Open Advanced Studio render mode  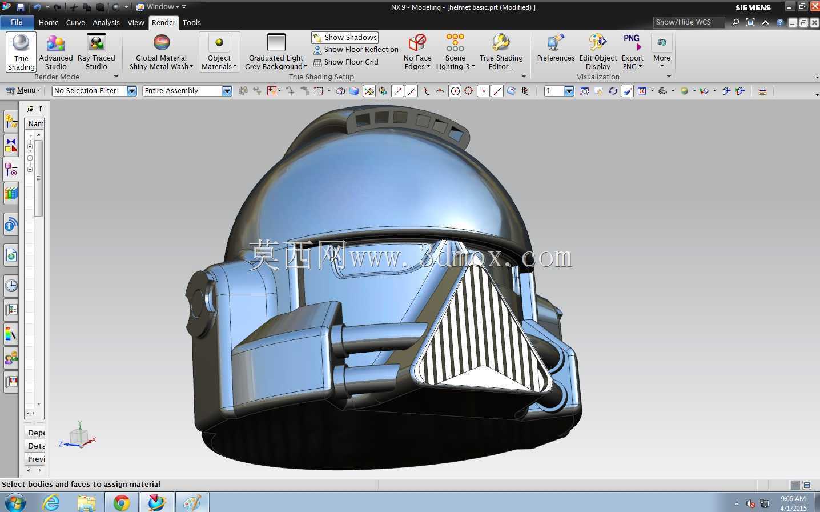pyautogui.click(x=55, y=51)
